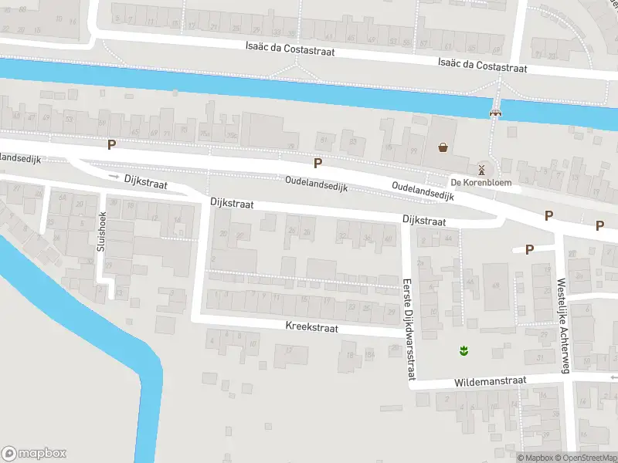Click the one-way arrow on Dijkstraat
The image size is (618, 463).
pyautogui.click(x=114, y=177)
